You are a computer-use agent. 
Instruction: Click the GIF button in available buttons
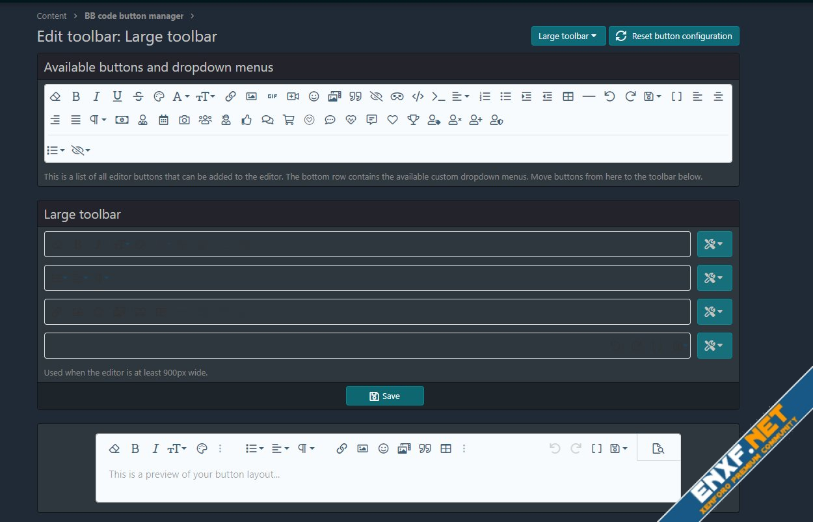pos(272,96)
